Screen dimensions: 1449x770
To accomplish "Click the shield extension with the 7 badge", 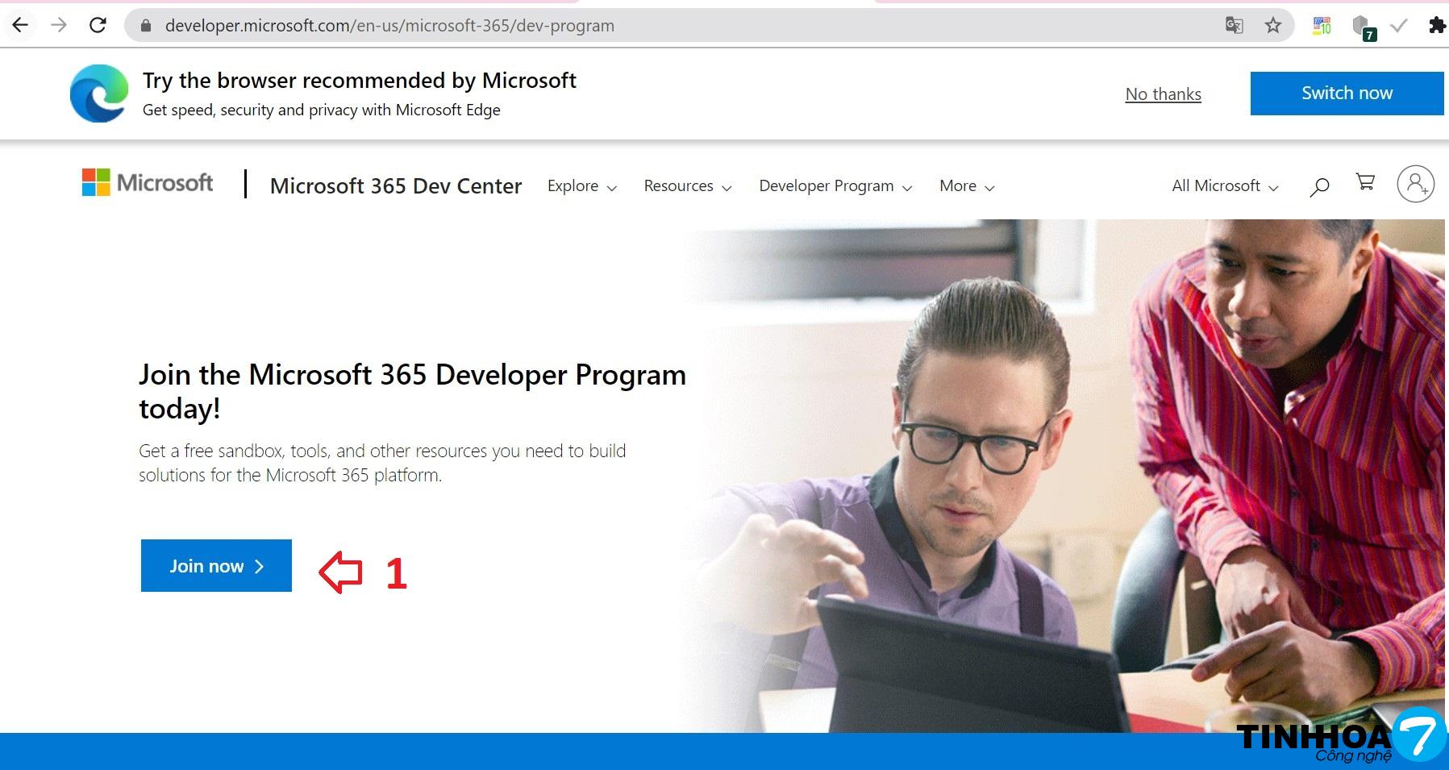I will coord(1362,27).
